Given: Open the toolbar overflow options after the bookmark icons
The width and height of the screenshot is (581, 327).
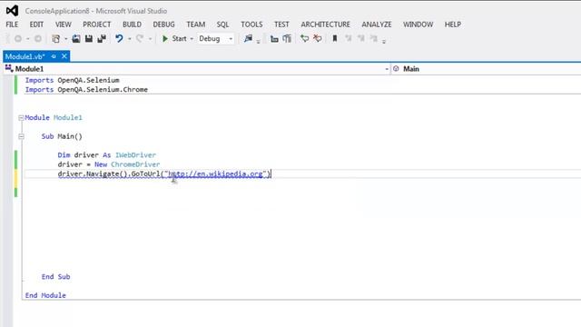Looking at the screenshot, I should click(x=384, y=41).
